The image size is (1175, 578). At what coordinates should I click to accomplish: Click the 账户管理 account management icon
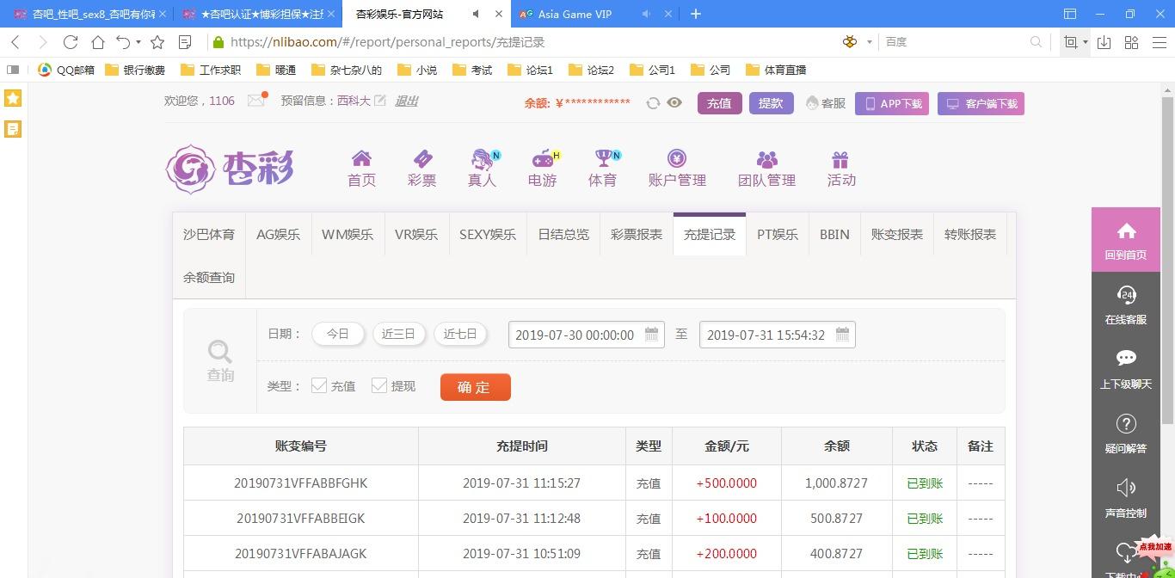click(677, 159)
